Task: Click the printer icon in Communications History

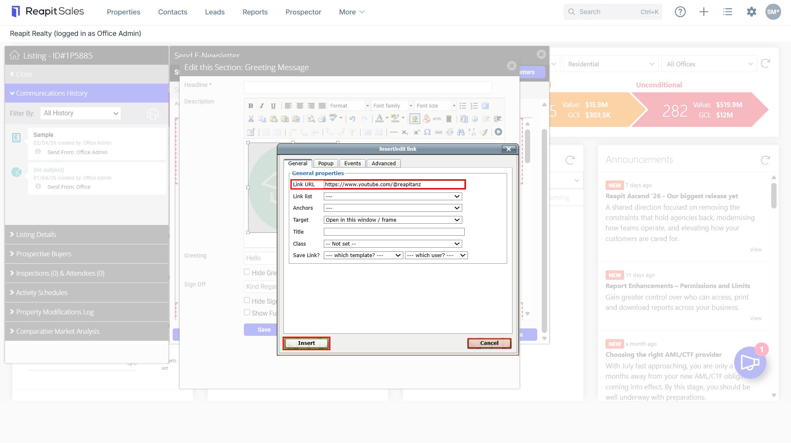Action: point(152,113)
